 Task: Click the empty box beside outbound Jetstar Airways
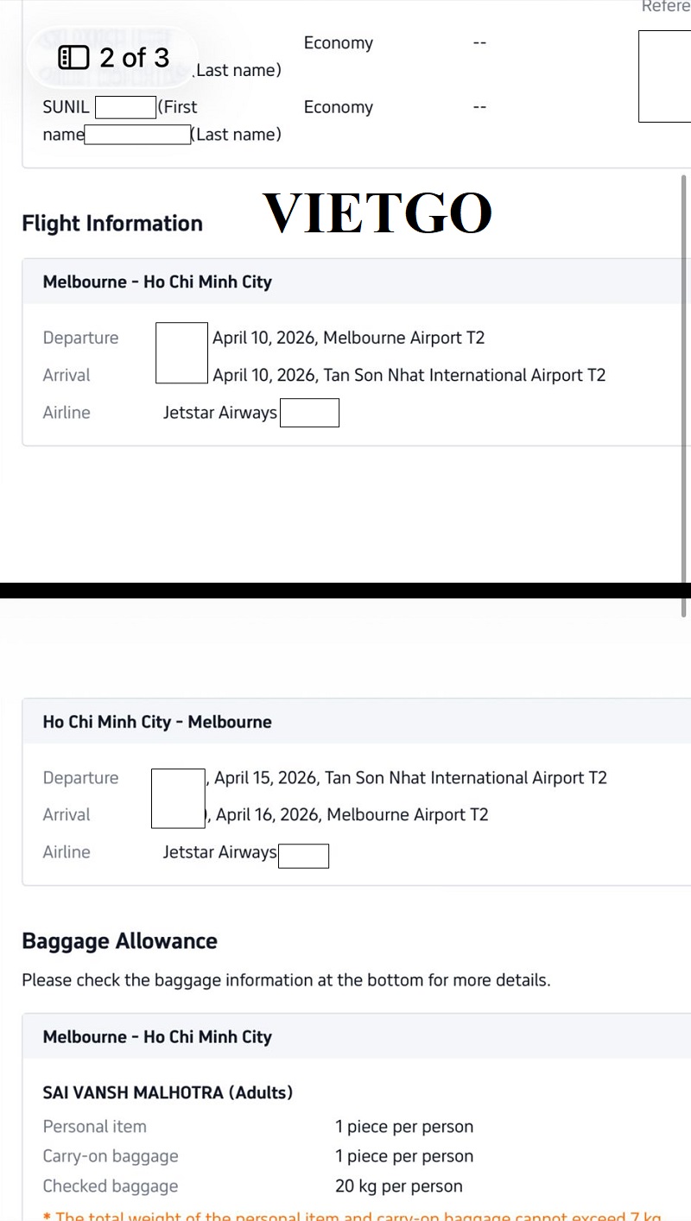point(309,413)
